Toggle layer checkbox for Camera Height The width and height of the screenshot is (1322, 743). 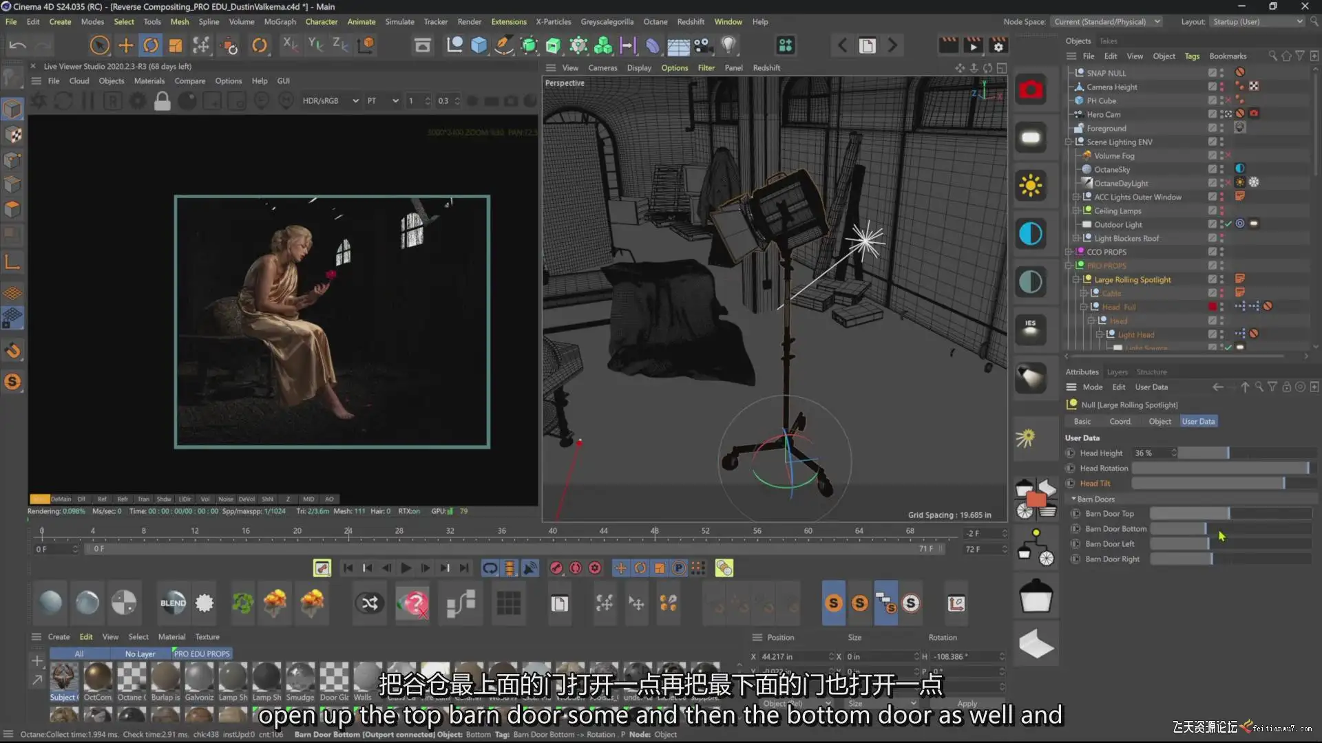[1212, 87]
